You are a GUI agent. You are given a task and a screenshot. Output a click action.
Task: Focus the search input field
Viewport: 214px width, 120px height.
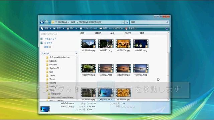pos(148,22)
